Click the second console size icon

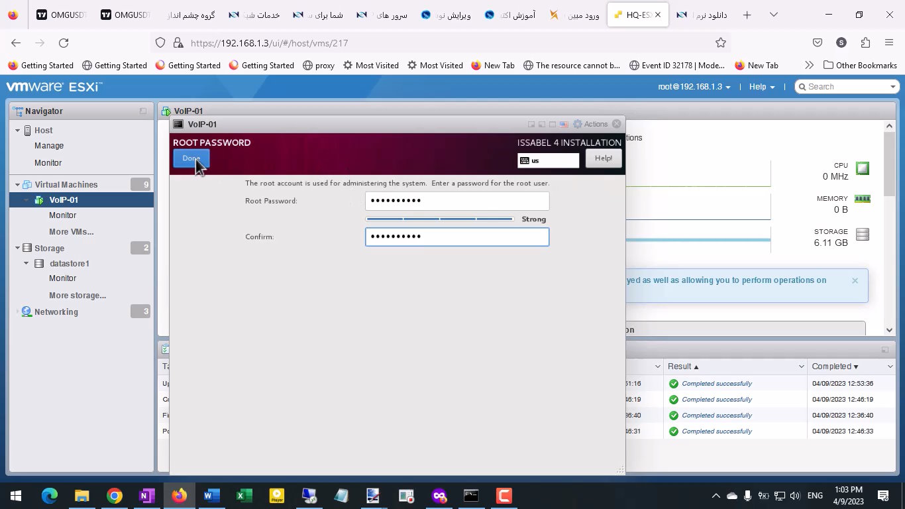541,124
